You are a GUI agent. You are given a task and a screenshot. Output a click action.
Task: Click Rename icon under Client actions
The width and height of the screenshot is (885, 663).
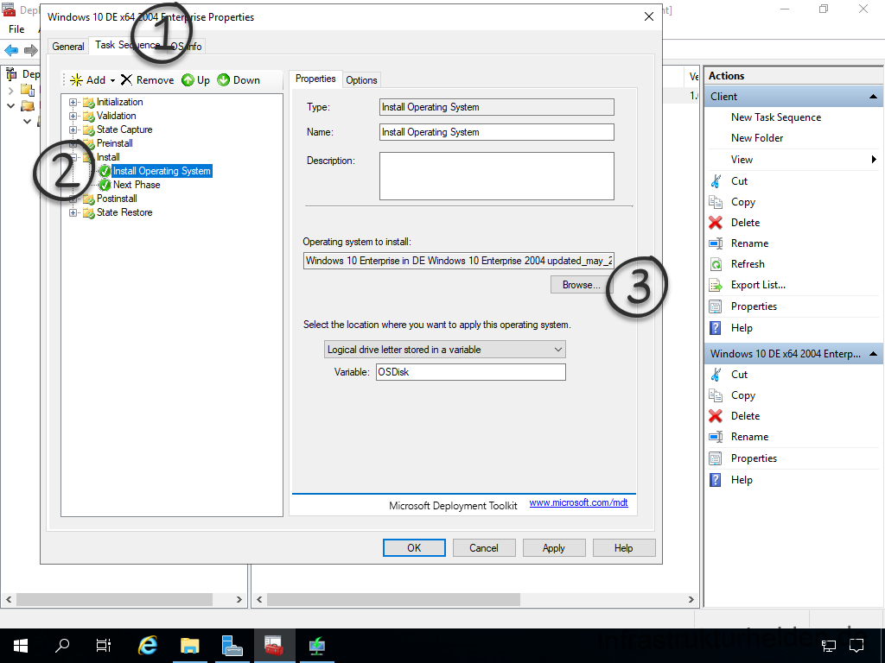pyautogui.click(x=716, y=243)
